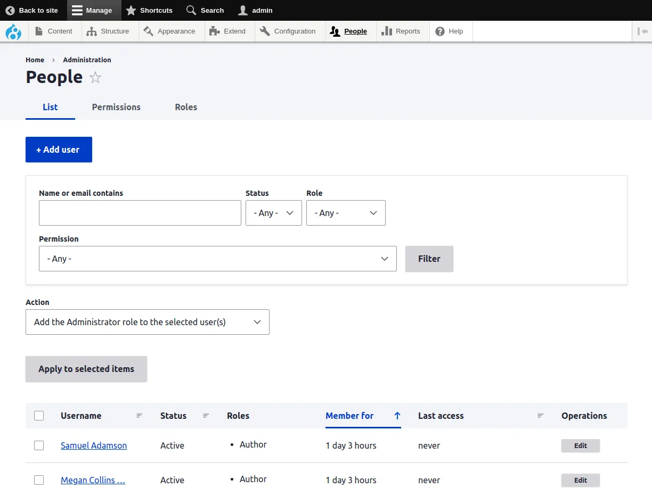Open the Status filter dropdown
The width and height of the screenshot is (652, 496).
274,213
